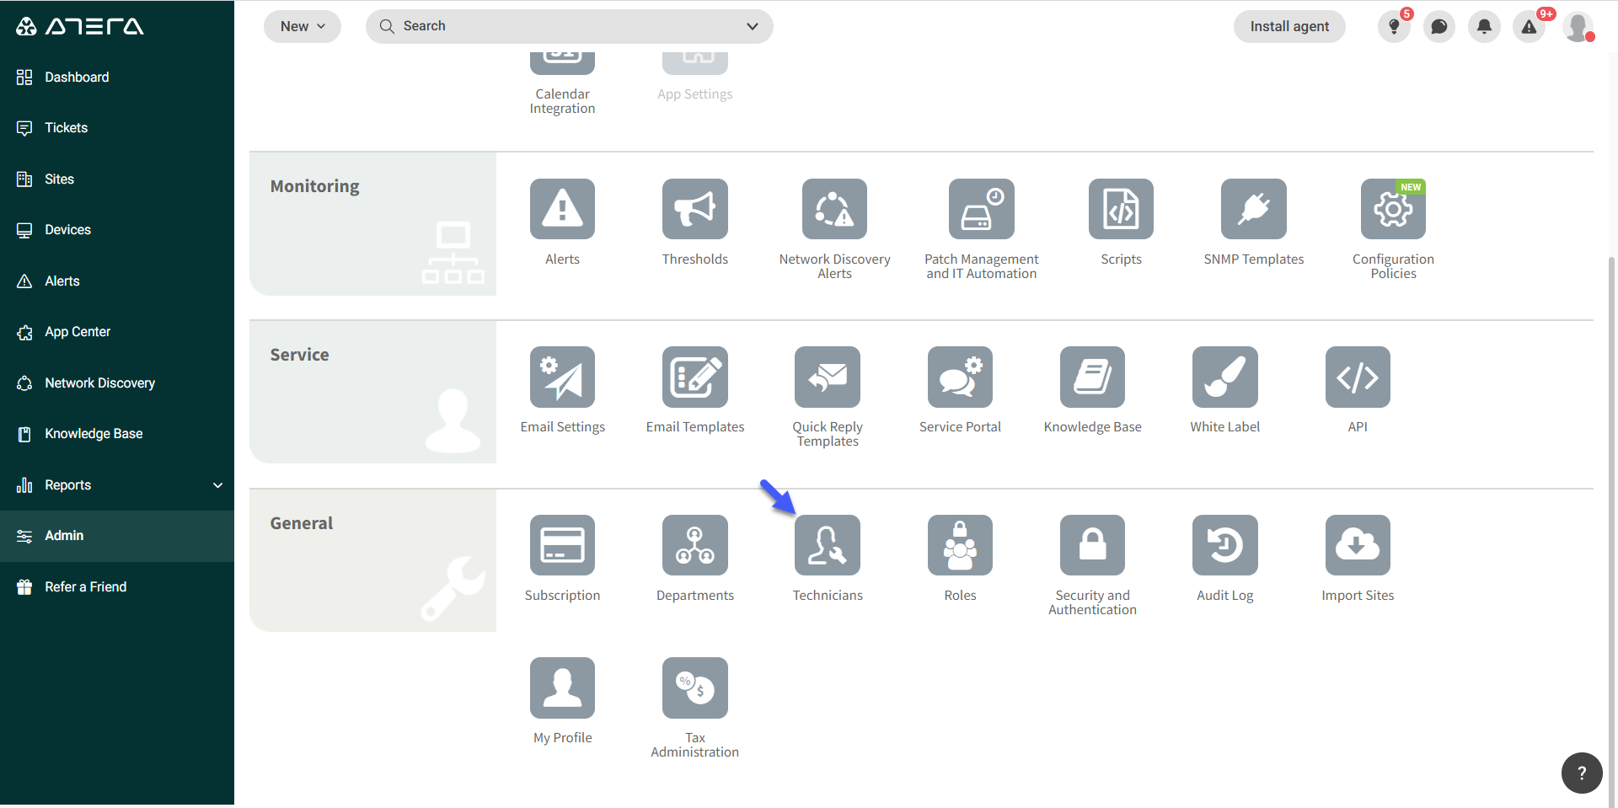Open the API tile
Screen dimensions: 1618x808
coord(1358,377)
